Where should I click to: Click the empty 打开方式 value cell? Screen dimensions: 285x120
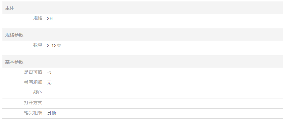pyautogui.click(x=163, y=103)
